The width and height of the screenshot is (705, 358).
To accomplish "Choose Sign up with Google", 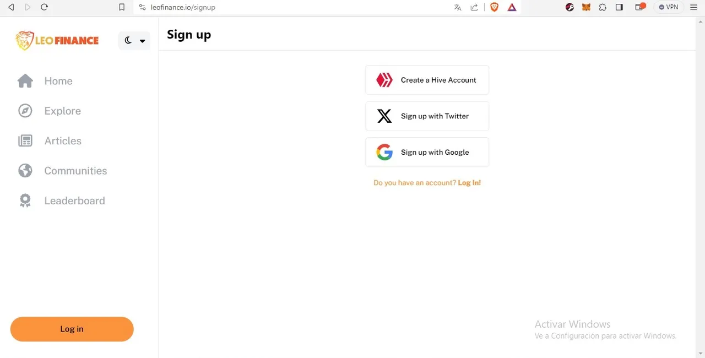I will tap(427, 152).
